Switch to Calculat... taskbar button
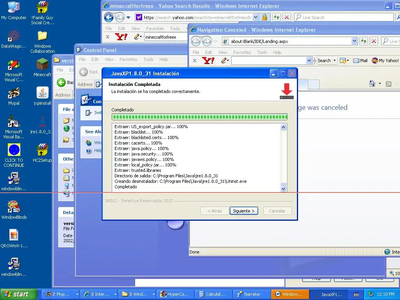 tap(213, 295)
